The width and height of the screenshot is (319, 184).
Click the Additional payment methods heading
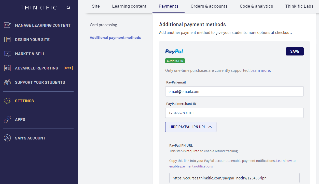192,25
